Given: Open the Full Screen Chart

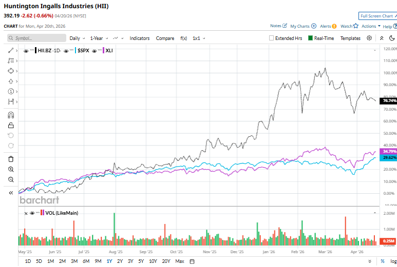Looking at the screenshot, I should (x=379, y=16).
